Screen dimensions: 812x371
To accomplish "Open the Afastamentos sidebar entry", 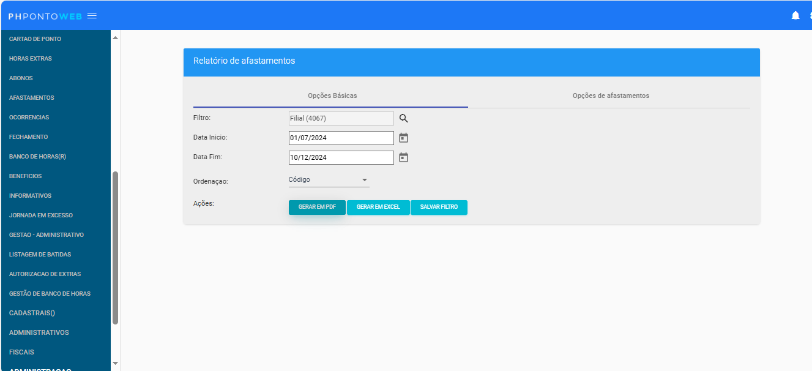I will tap(31, 97).
